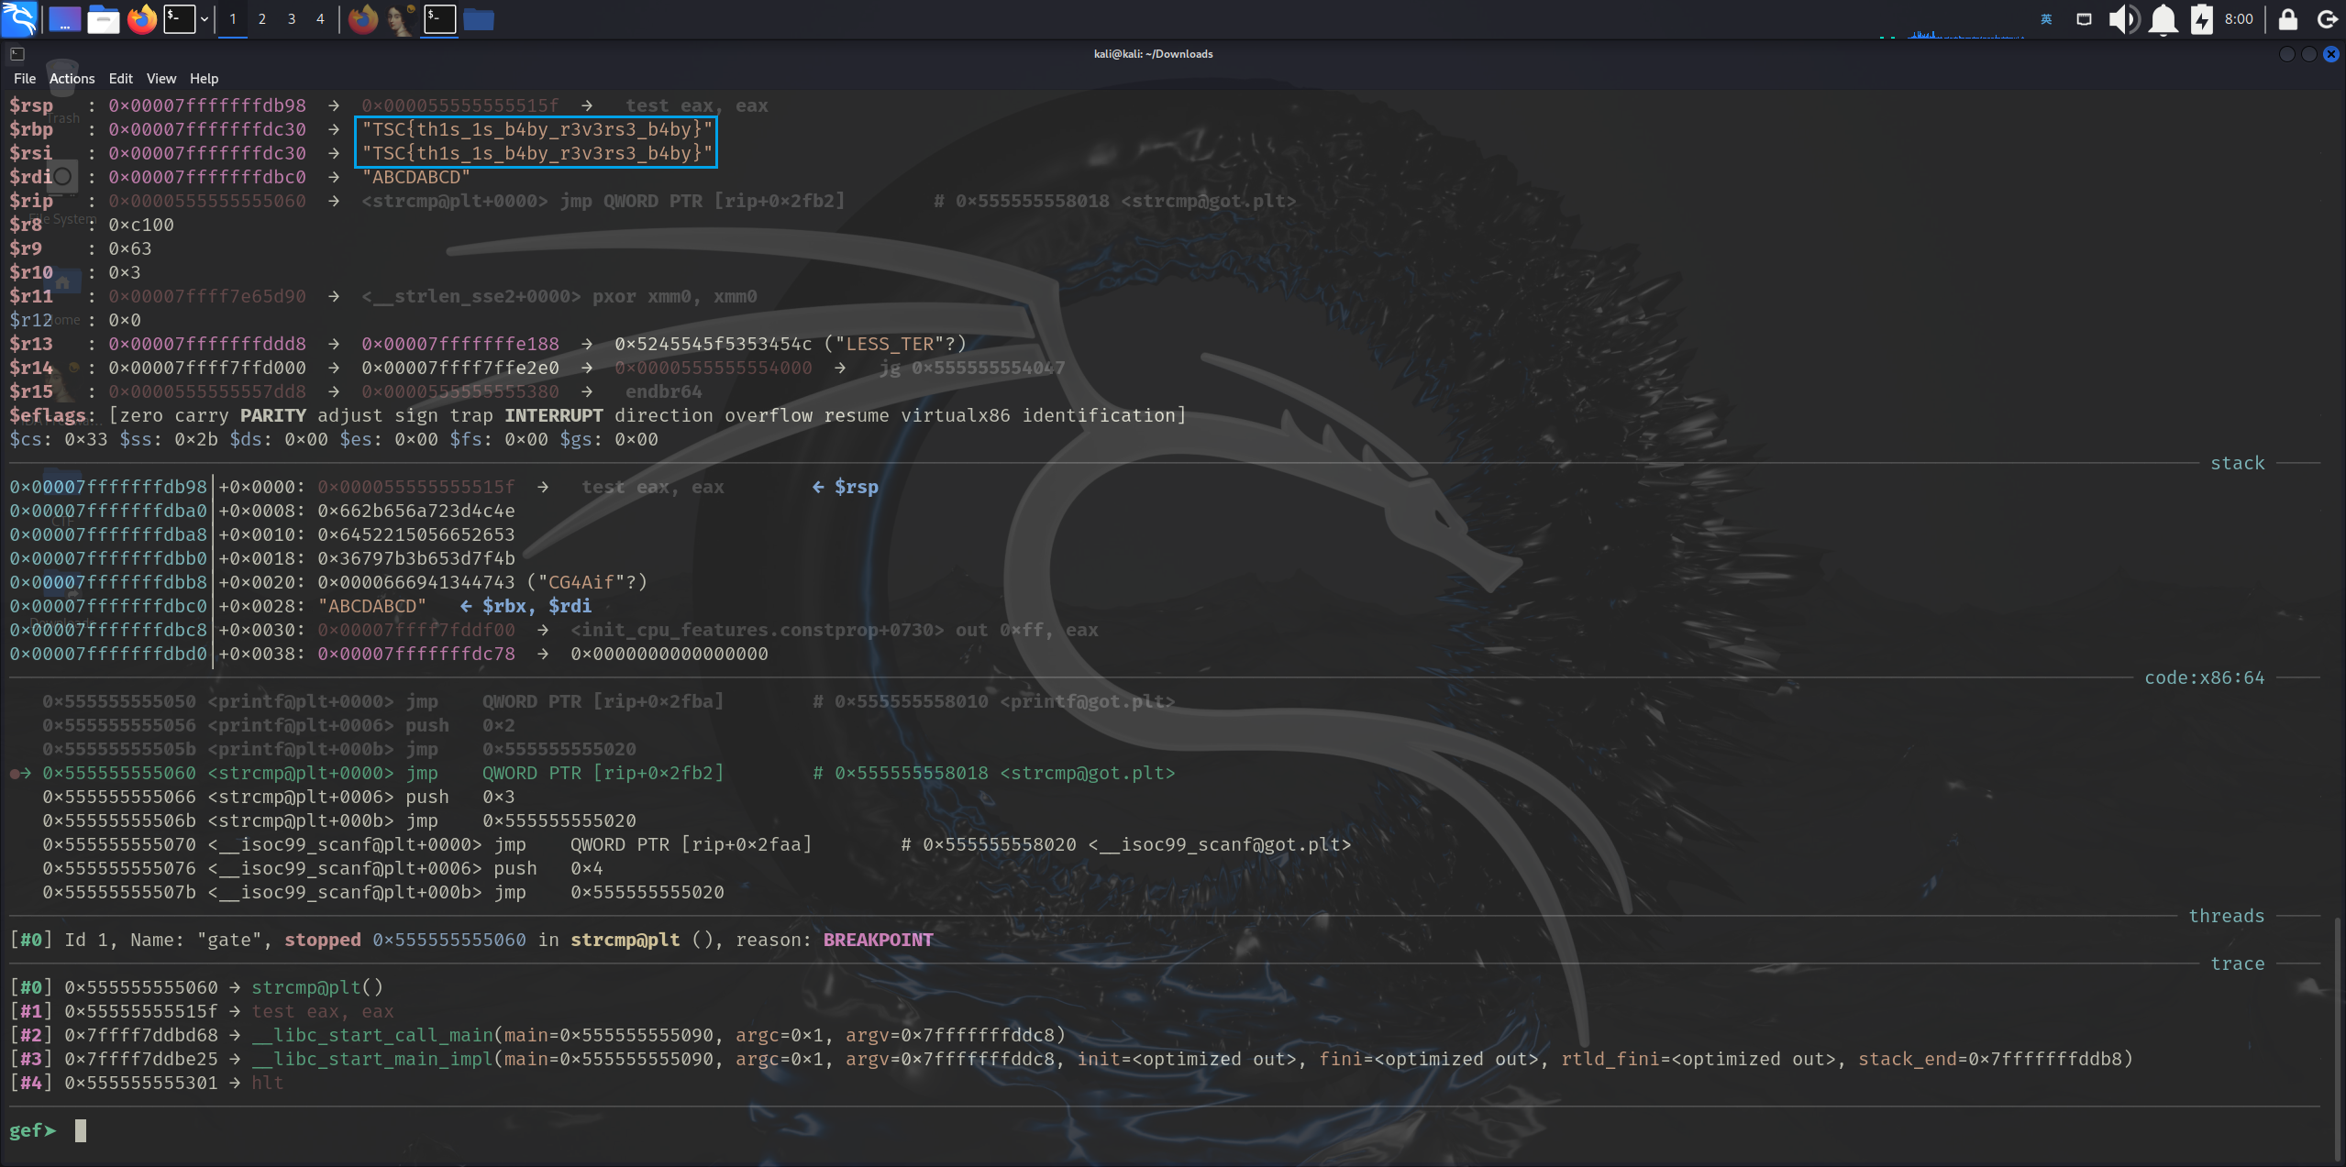Click the PARITY flag in $eflags
The width and height of the screenshot is (2346, 1167).
coord(273,415)
